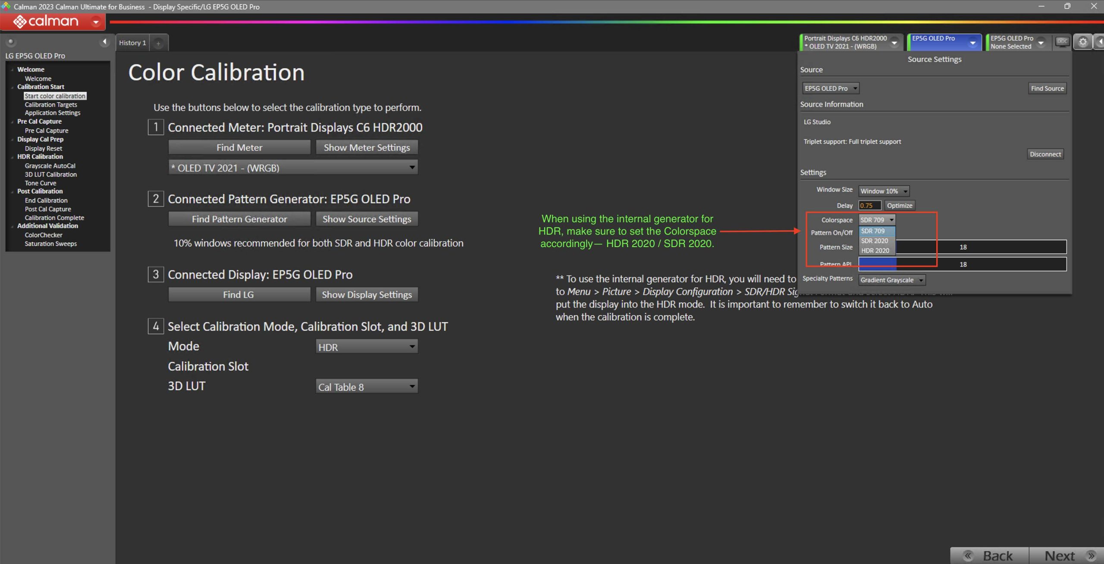Select Start color calibration in workflow
Screen dimensions: 1104x564
click(55, 96)
